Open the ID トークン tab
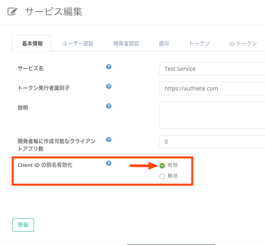Viewport: 265px width, 245px height. [x=243, y=44]
